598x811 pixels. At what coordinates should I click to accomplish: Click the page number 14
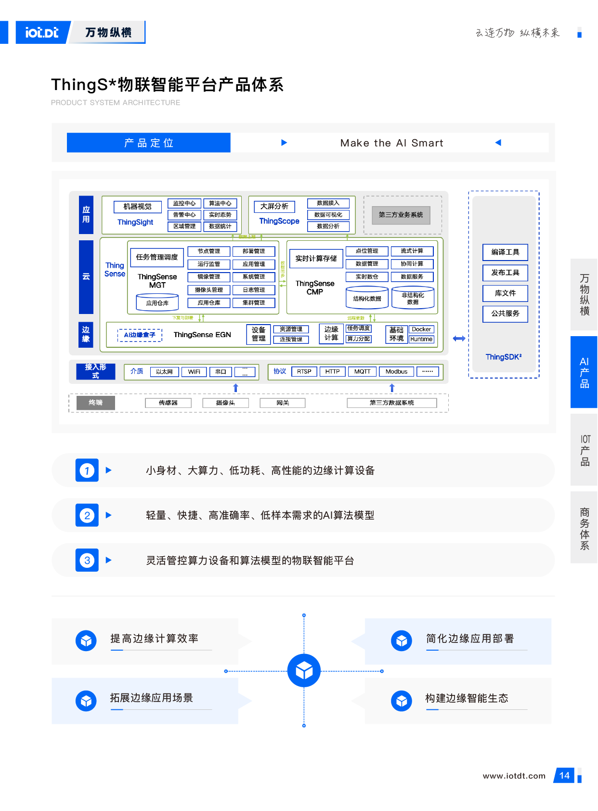point(564,776)
